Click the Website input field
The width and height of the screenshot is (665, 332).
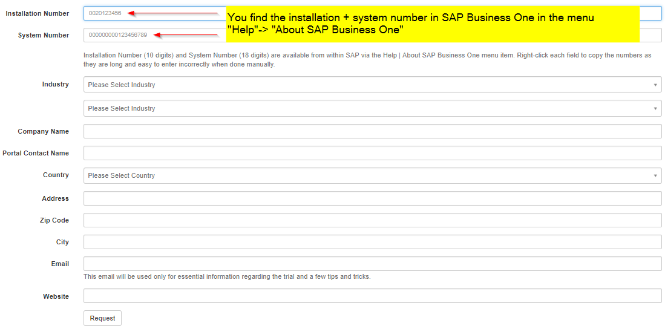tap(372, 296)
